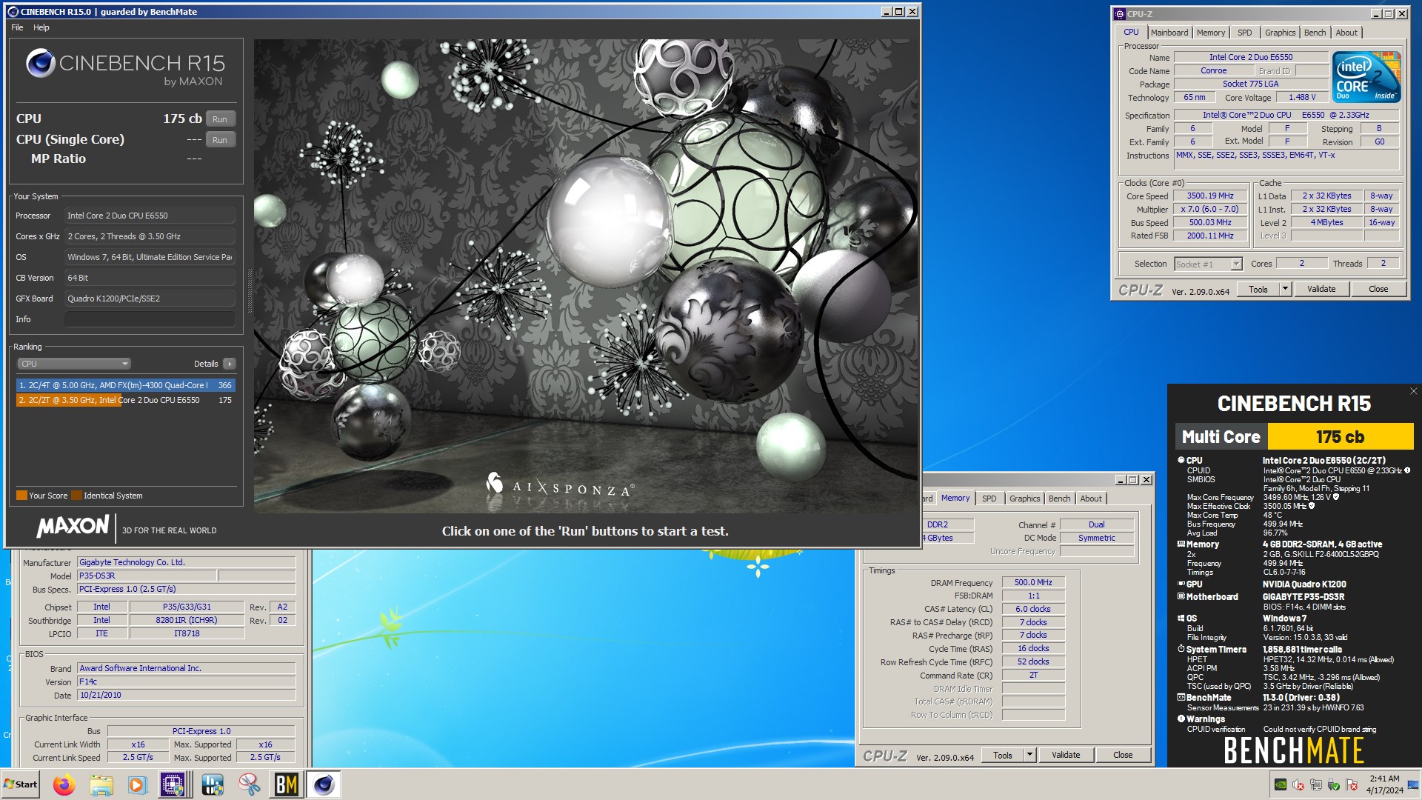
Task: Click verified shield next to Max Core Frequency
Action: tap(1336, 497)
